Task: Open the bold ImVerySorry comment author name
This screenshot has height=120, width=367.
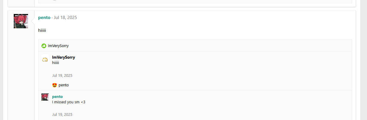Action: [64, 57]
